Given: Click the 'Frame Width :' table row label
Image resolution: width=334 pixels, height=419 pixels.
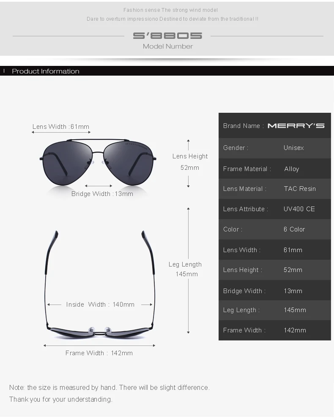Looking at the screenshot, I should pyautogui.click(x=244, y=330).
